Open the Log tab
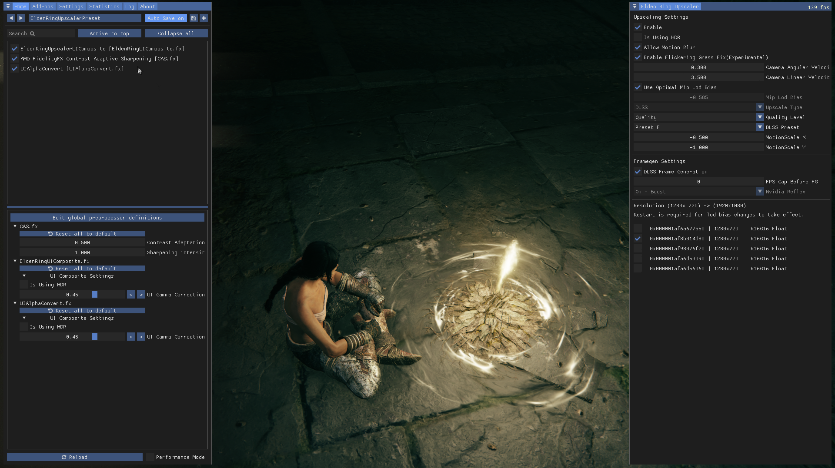835x468 pixels. pyautogui.click(x=130, y=7)
